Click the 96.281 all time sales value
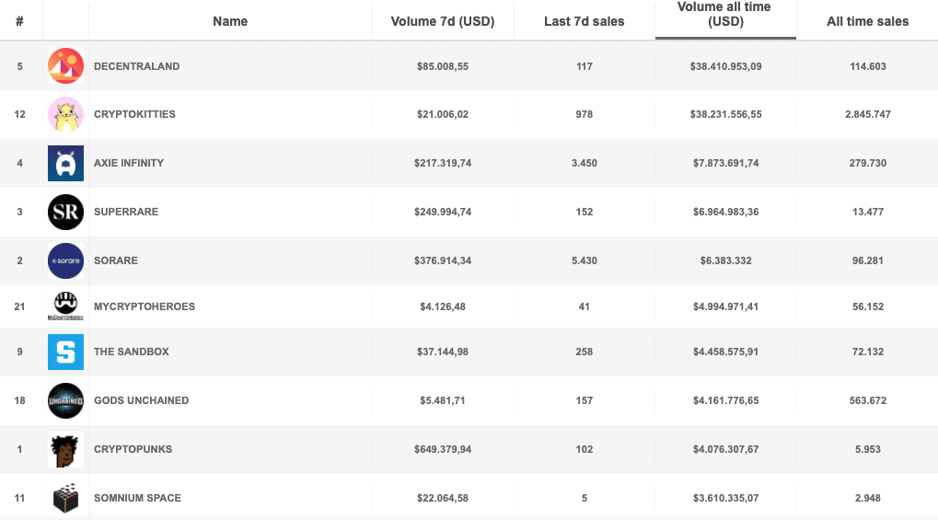 tap(868, 260)
